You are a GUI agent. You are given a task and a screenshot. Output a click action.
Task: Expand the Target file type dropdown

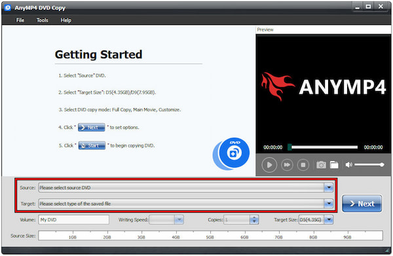[x=329, y=204]
